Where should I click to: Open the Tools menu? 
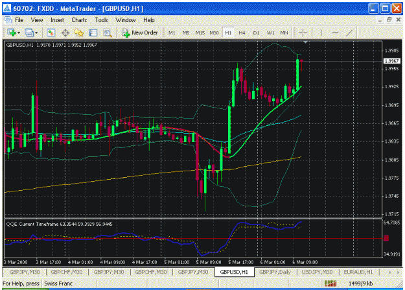tap(101, 20)
